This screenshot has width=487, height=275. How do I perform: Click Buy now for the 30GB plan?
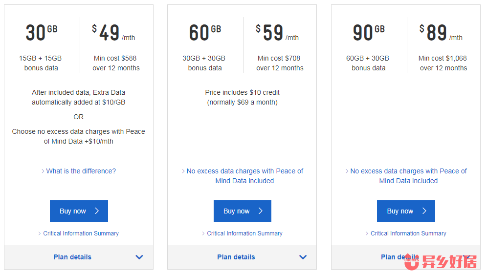79,211
